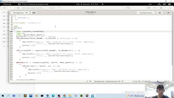Open Windows taskbar search
Viewport: 174px width, 98px height.
click(x=8, y=96)
